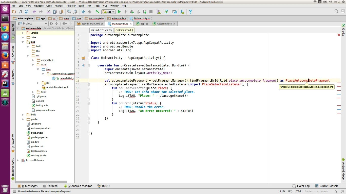This screenshot has height=194, width=346.
Task: Click MainActivity.kt in navigation bar
Action: tap(140, 18)
